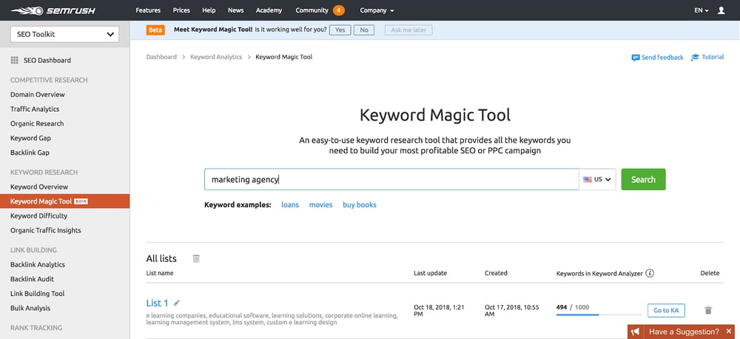Click the loans keyword example
This screenshot has width=740, height=339.
[x=290, y=205]
